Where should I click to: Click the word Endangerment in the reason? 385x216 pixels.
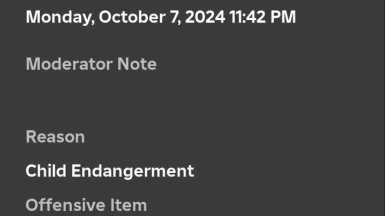[x=133, y=171]
